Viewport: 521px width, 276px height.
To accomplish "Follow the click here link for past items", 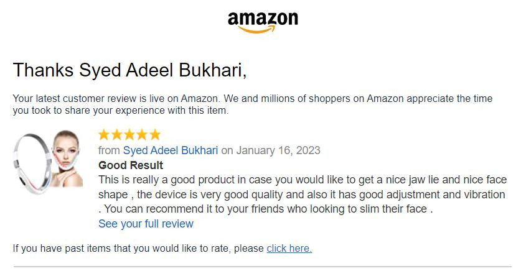I will coord(289,248).
